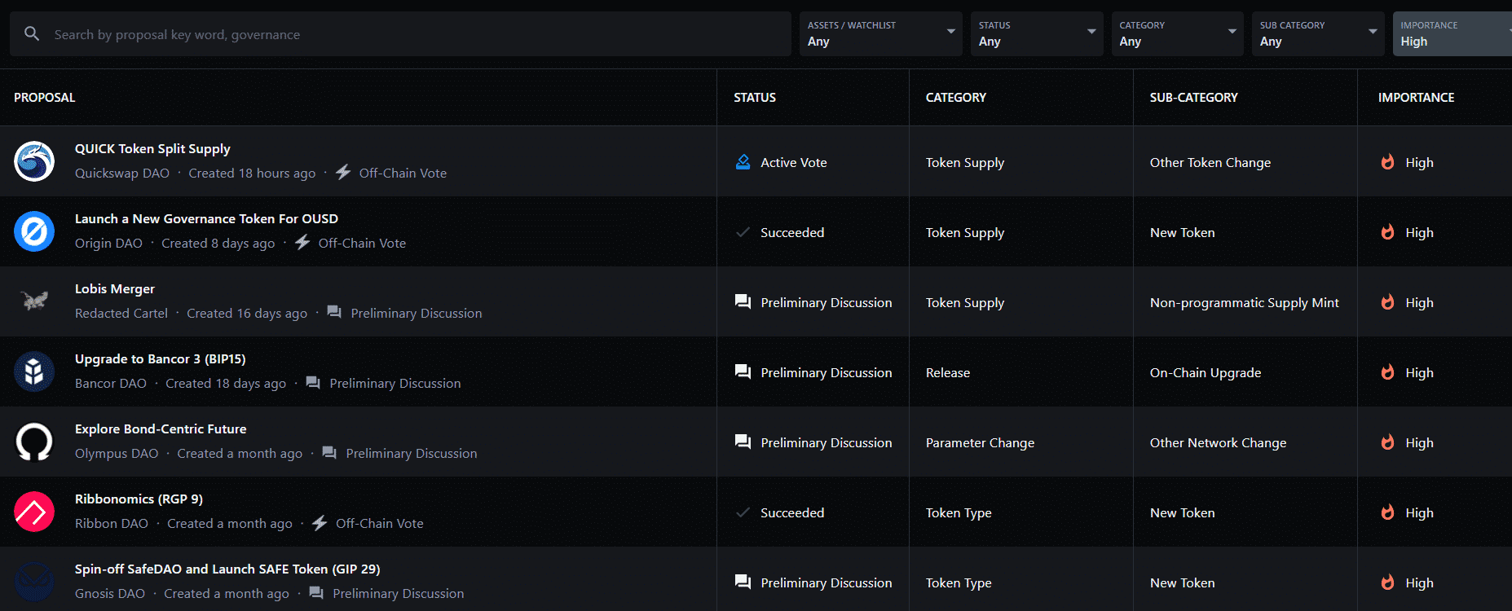The image size is (1512, 611).
Task: Click the On-Chain Upgrade sub-category cell
Action: (x=1206, y=373)
